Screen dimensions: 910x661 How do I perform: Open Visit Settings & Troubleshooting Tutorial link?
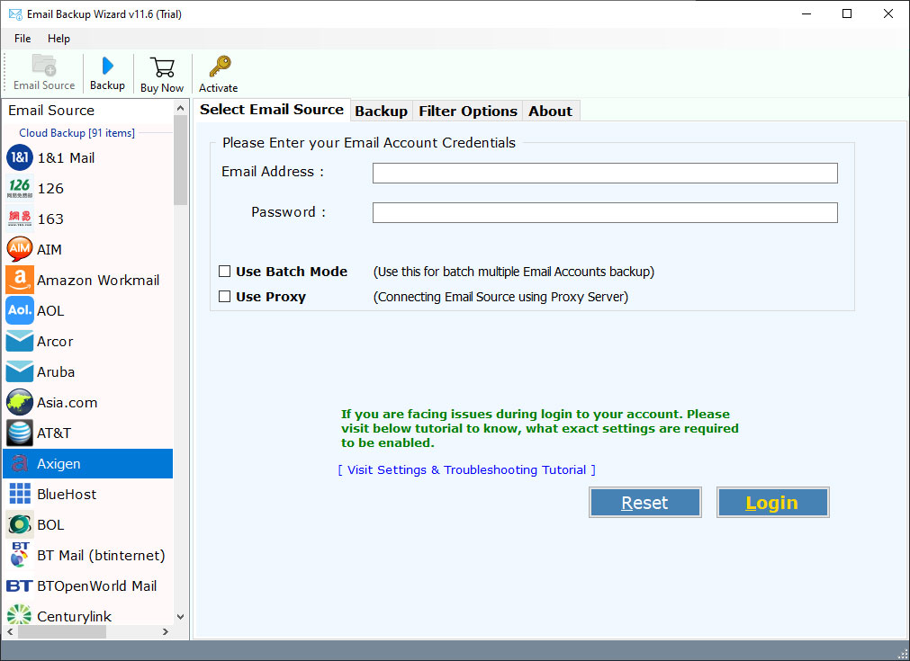466,469
